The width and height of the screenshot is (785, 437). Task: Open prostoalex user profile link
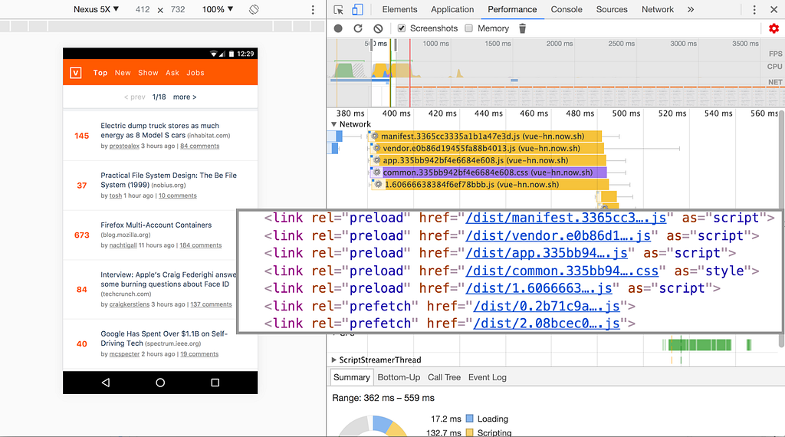124,146
